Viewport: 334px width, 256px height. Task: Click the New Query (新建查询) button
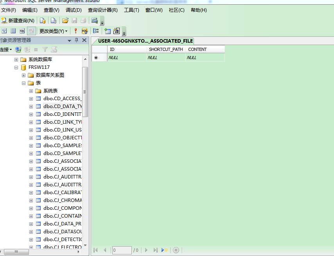18,20
